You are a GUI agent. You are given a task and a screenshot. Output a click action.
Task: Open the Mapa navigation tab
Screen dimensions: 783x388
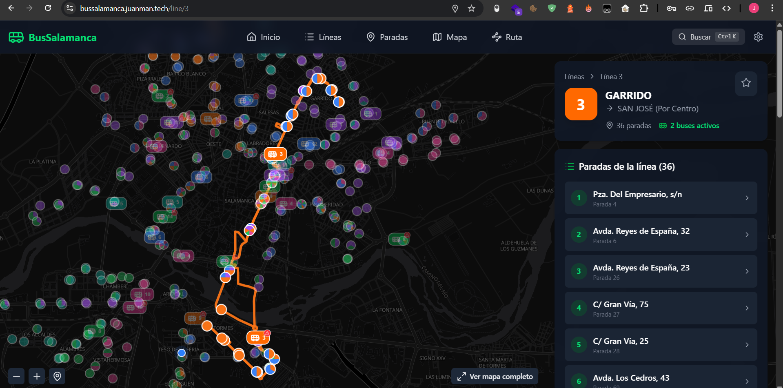click(x=449, y=37)
